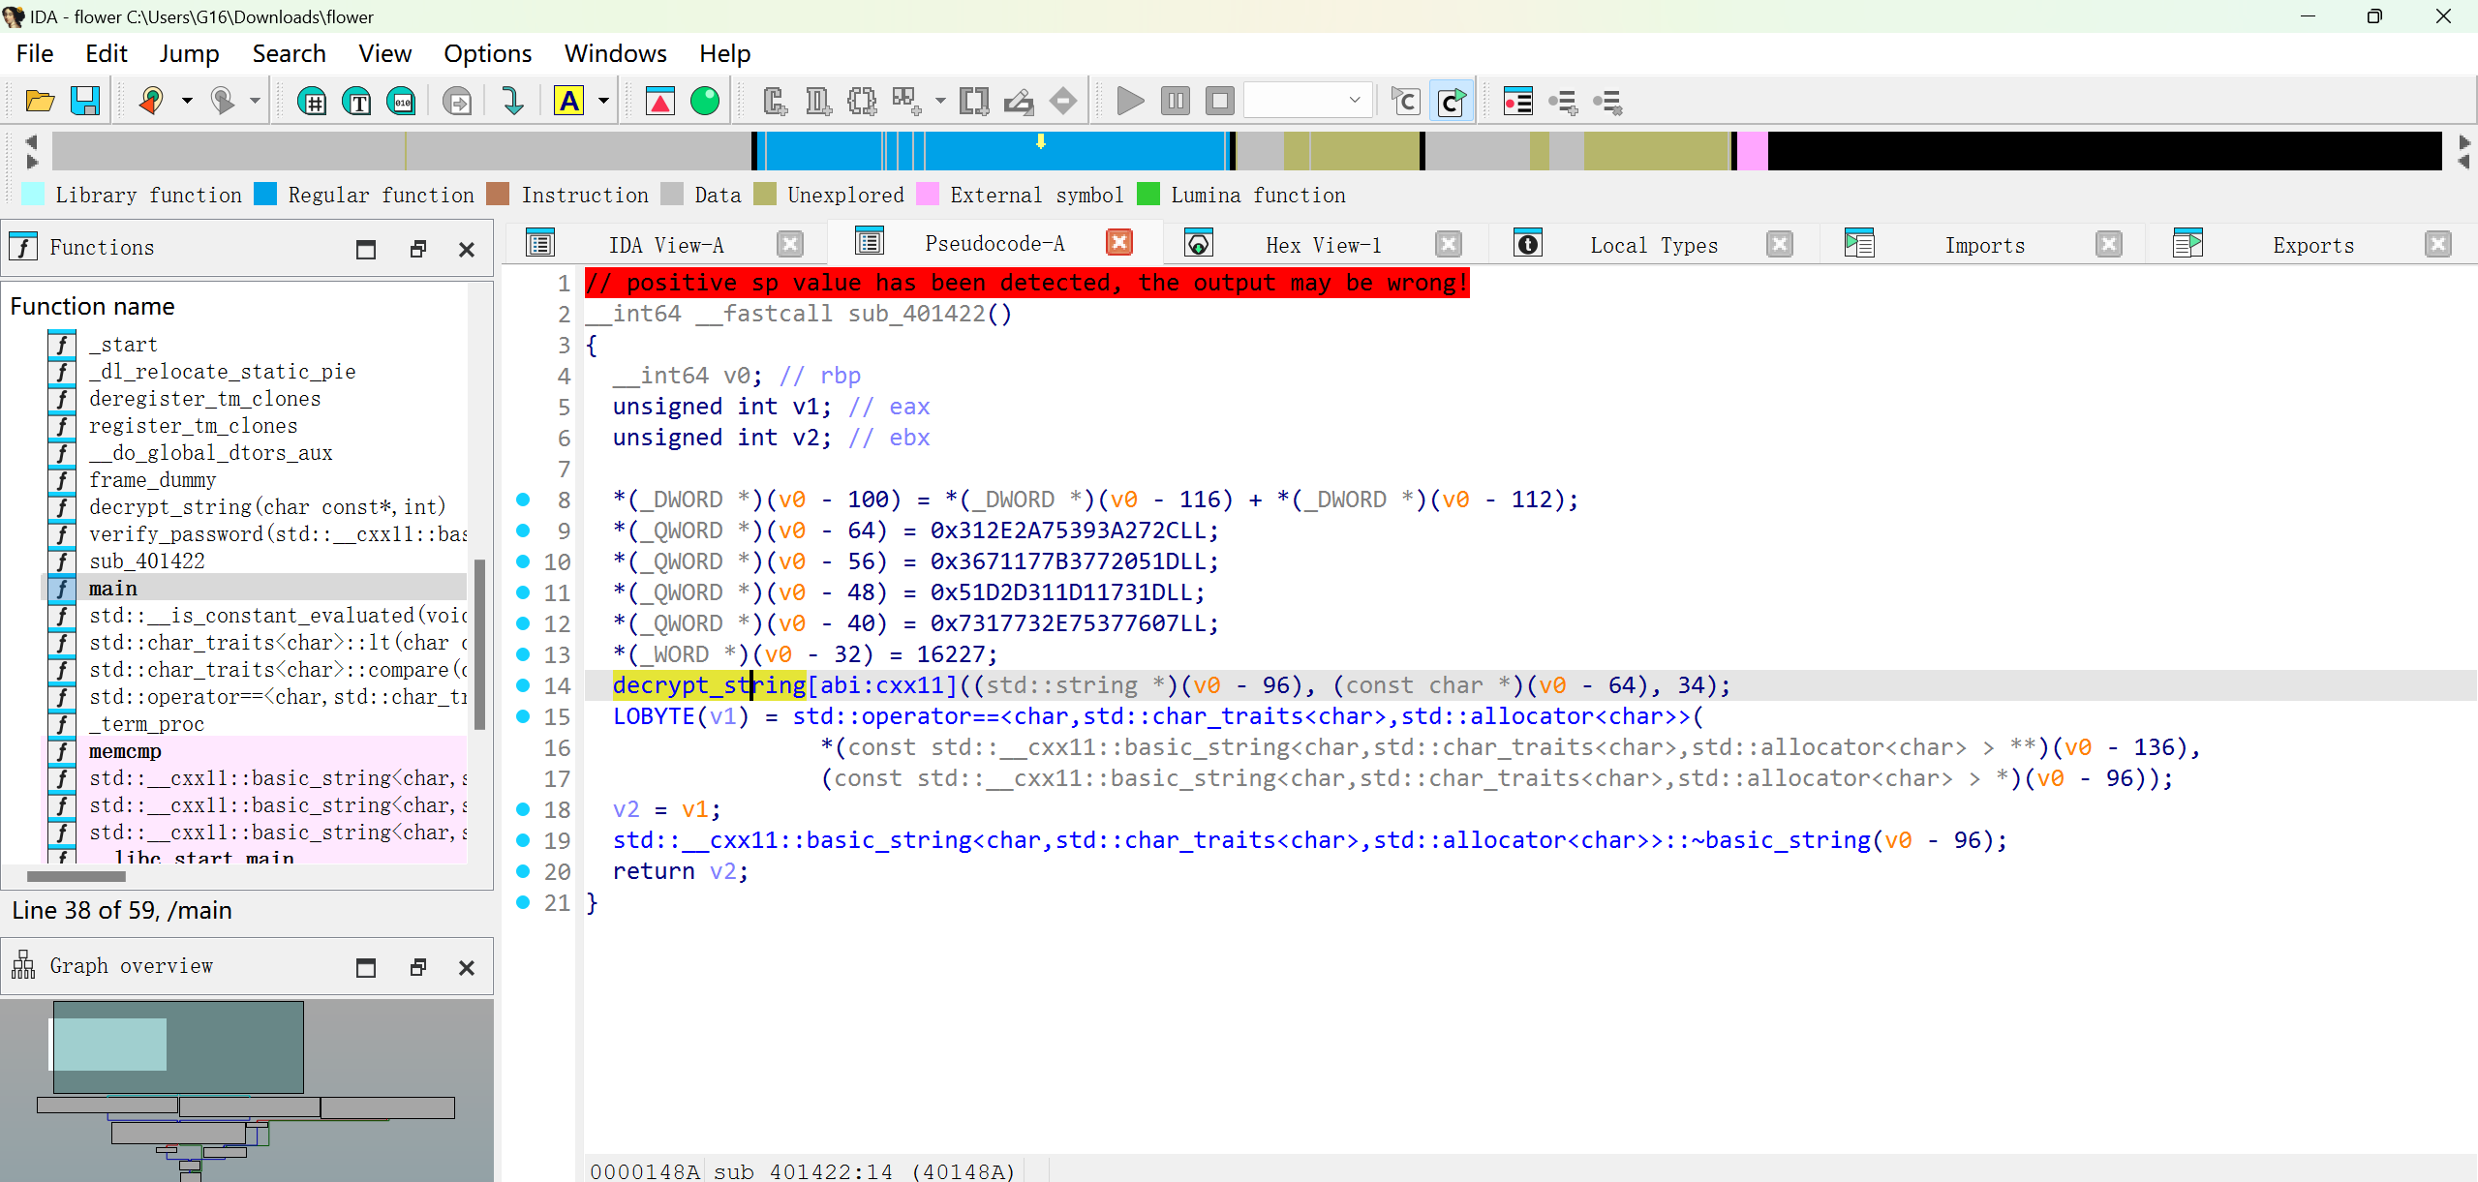Toggle the breakpoint dot beside line 8
This screenshot has height=1182, width=2478.
pos(523,500)
